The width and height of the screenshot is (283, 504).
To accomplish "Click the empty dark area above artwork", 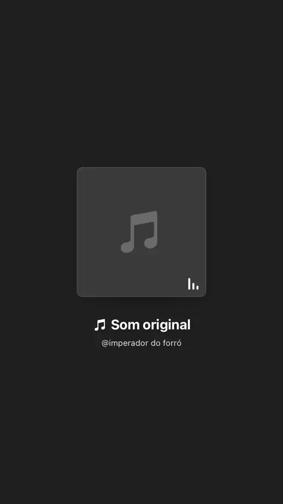I will tap(141, 84).
